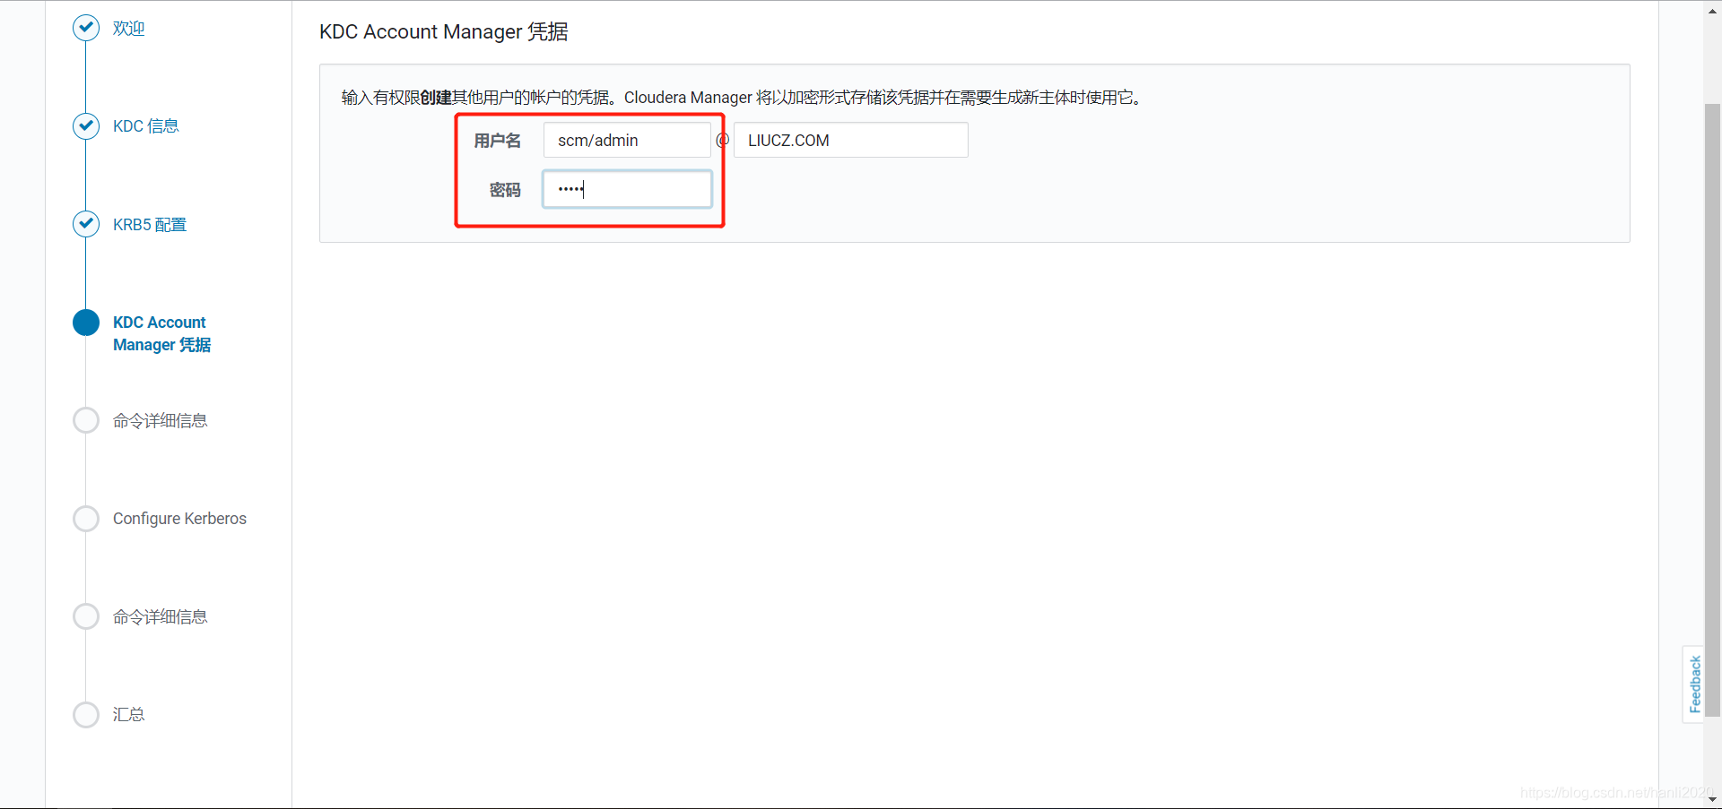Select the Configure Kerberos step label
The width and height of the screenshot is (1722, 809).
coord(179,519)
